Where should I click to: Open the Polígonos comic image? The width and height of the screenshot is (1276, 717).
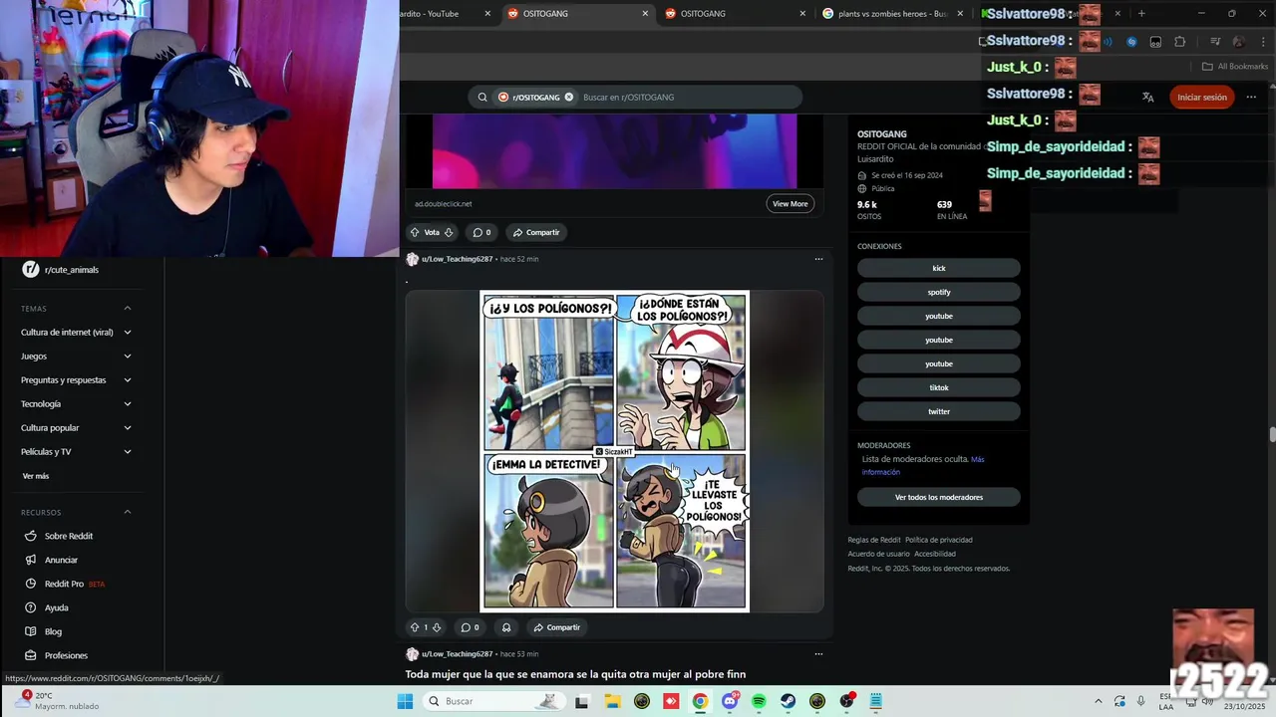pyautogui.click(x=614, y=451)
